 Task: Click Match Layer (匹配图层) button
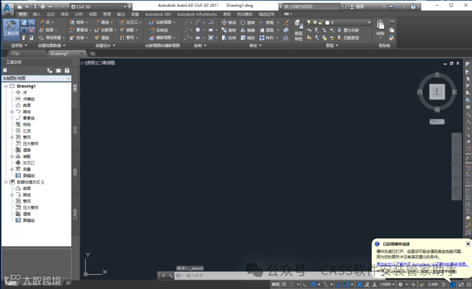point(348,38)
